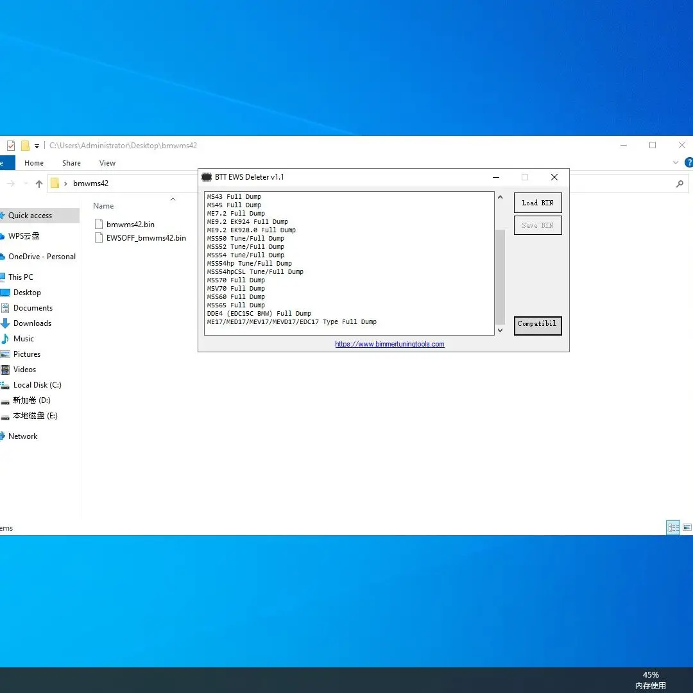This screenshot has height=693, width=693.
Task: Select Quick access in the navigation pane
Action: click(x=30, y=216)
